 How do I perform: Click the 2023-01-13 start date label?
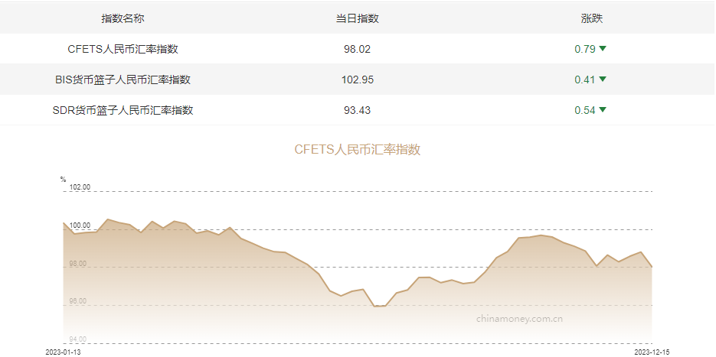point(63,352)
